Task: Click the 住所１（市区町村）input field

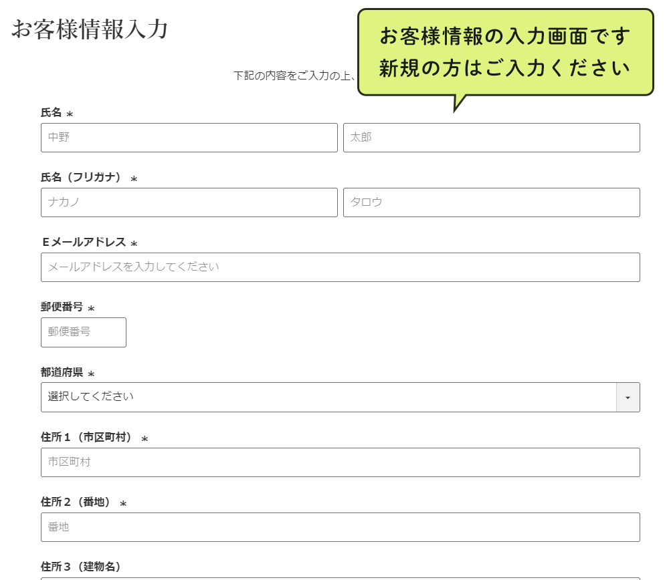Action: point(340,462)
